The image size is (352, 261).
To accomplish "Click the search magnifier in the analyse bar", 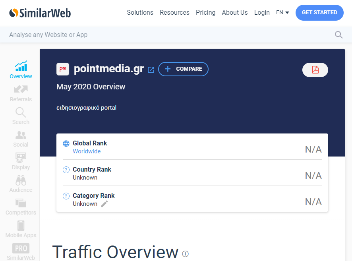I will (x=338, y=35).
